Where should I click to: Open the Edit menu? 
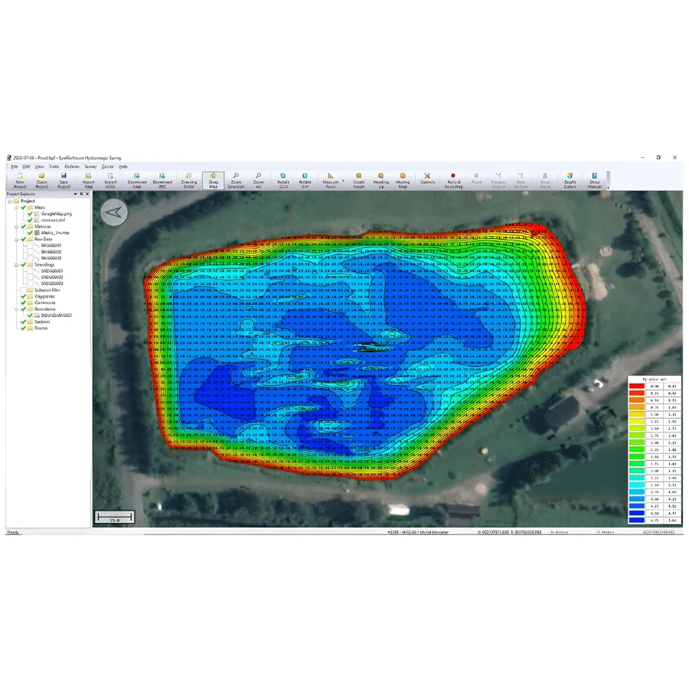pyautogui.click(x=26, y=167)
